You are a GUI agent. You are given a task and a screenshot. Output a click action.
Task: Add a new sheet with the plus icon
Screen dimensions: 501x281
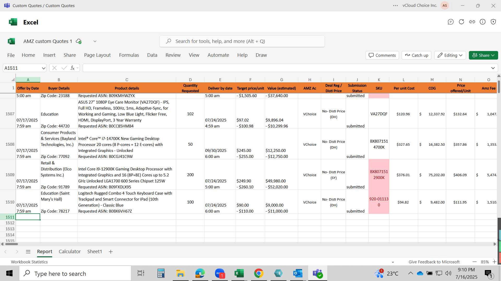pos(111,252)
